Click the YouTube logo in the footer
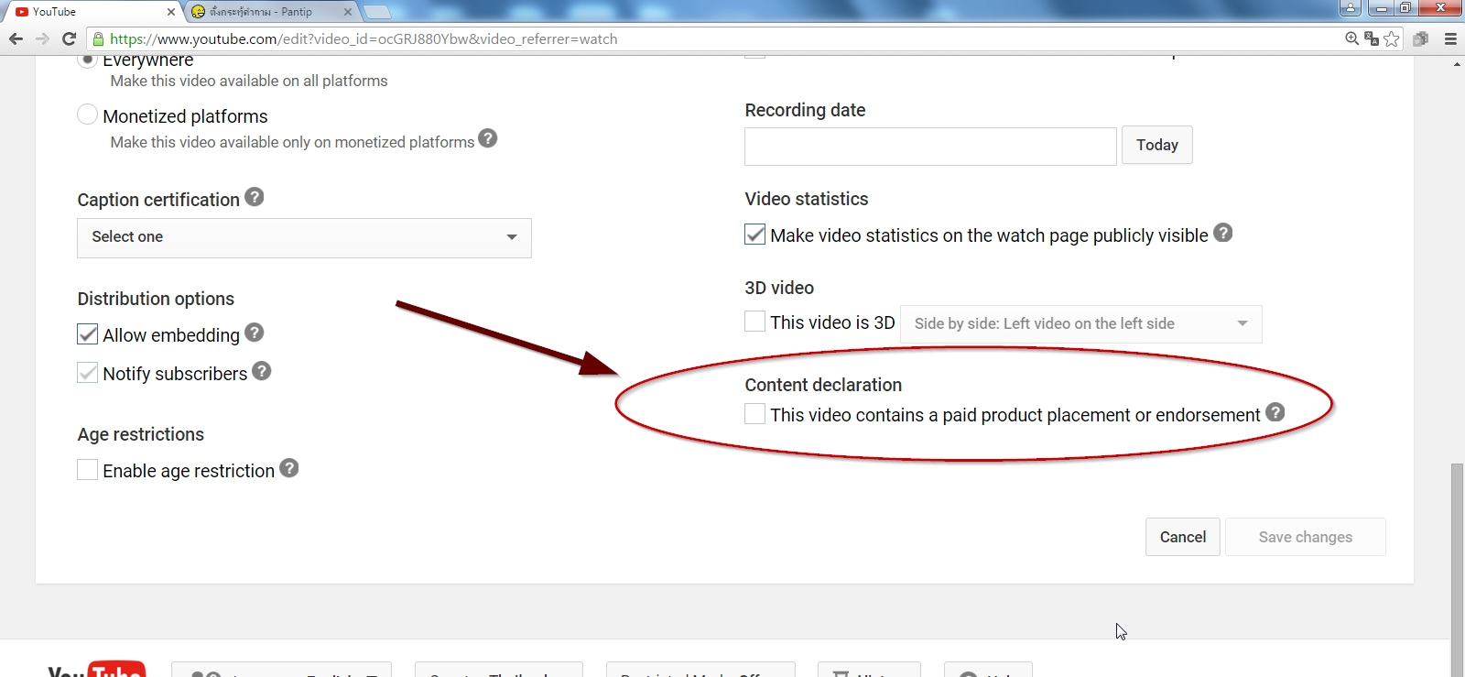The image size is (1465, 677). click(96, 669)
